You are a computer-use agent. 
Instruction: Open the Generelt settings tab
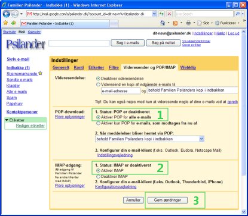61,68
